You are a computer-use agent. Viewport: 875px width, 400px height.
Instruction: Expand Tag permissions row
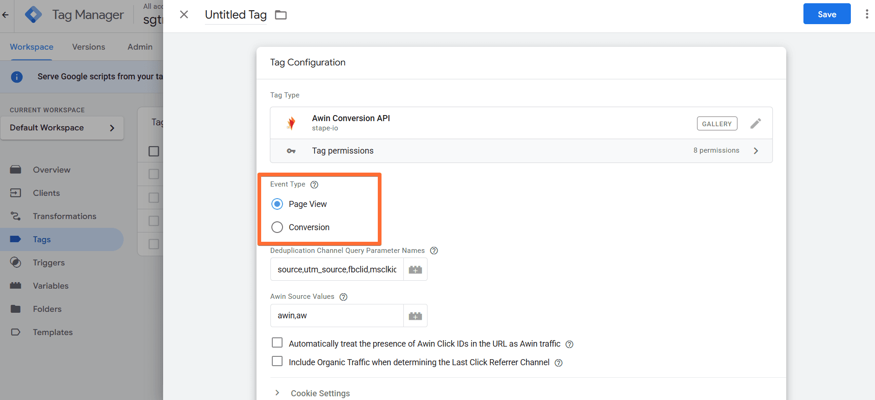521,151
